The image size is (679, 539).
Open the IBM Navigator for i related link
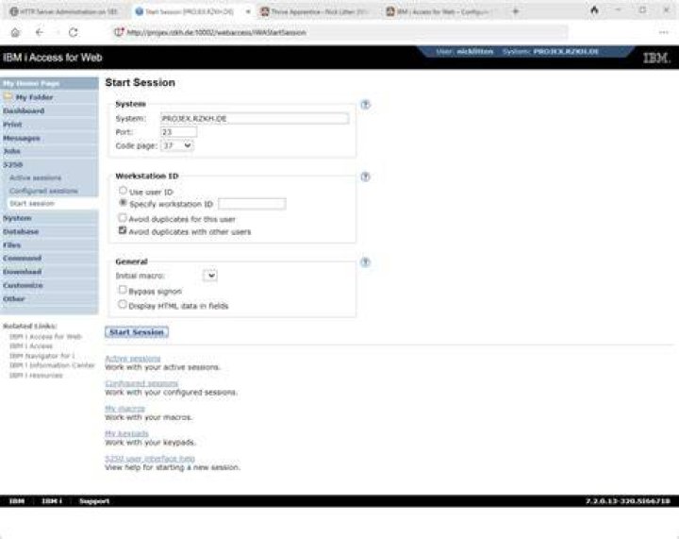pos(42,356)
